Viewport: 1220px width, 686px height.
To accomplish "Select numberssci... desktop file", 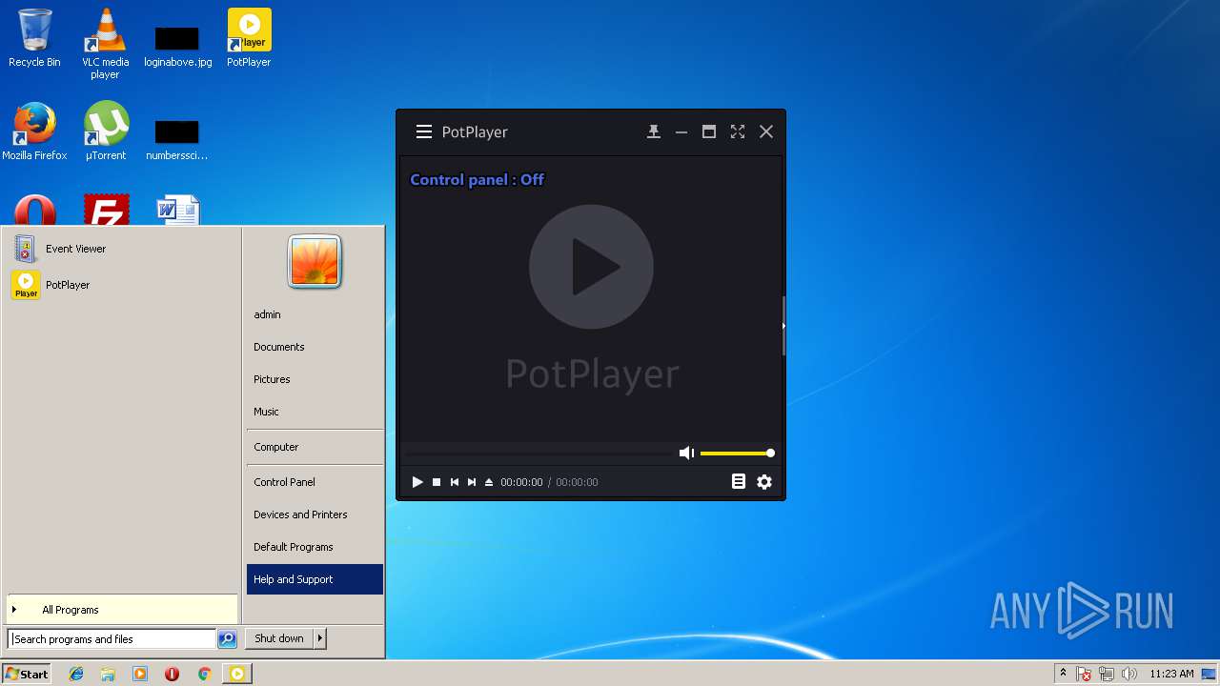I will [176, 140].
